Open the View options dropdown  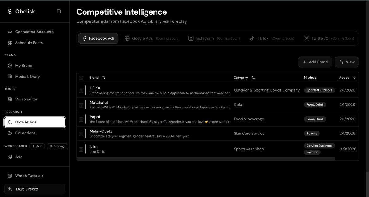347,62
